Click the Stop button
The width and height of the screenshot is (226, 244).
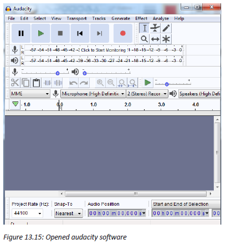pyautogui.click(x=60, y=33)
